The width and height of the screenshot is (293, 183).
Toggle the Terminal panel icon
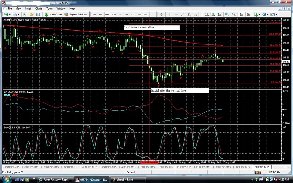(38, 15)
